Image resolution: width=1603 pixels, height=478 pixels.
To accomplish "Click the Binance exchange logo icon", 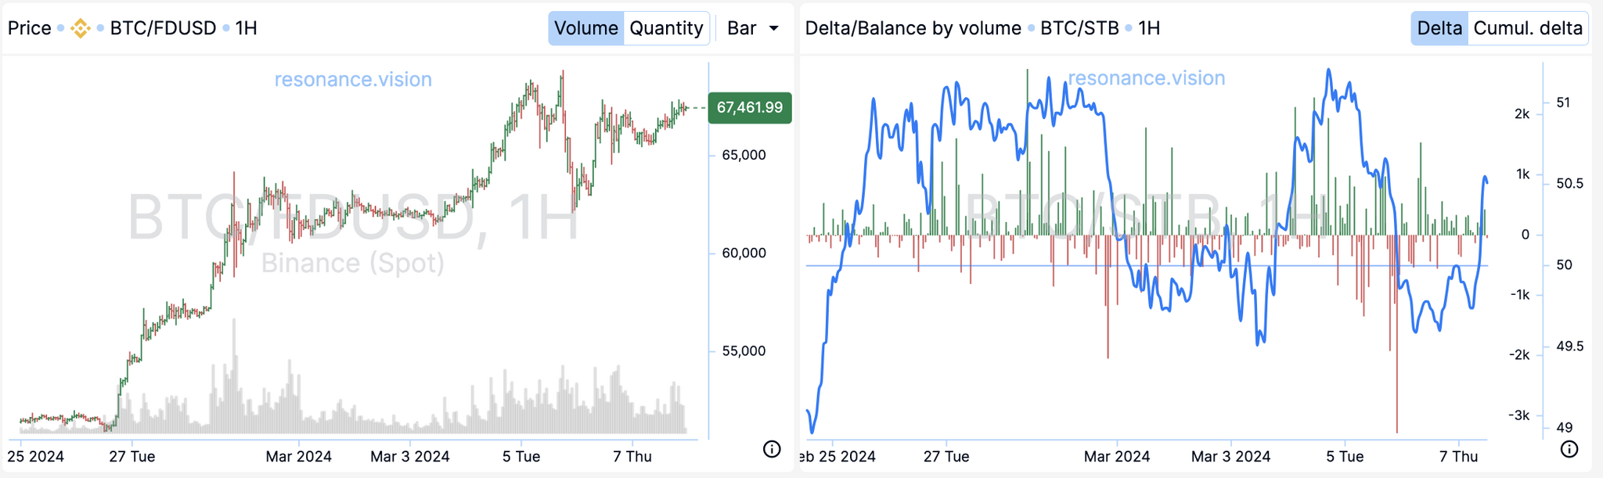I will [x=80, y=28].
